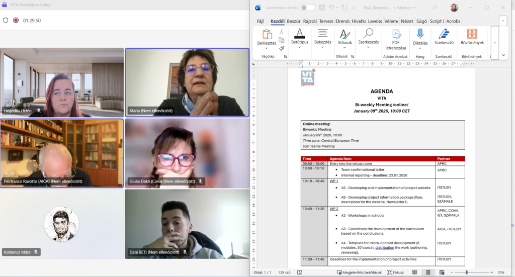Switch to the Nézet ribbon tab
Image resolution: width=515 pixels, height=277 pixels.
coord(407,21)
